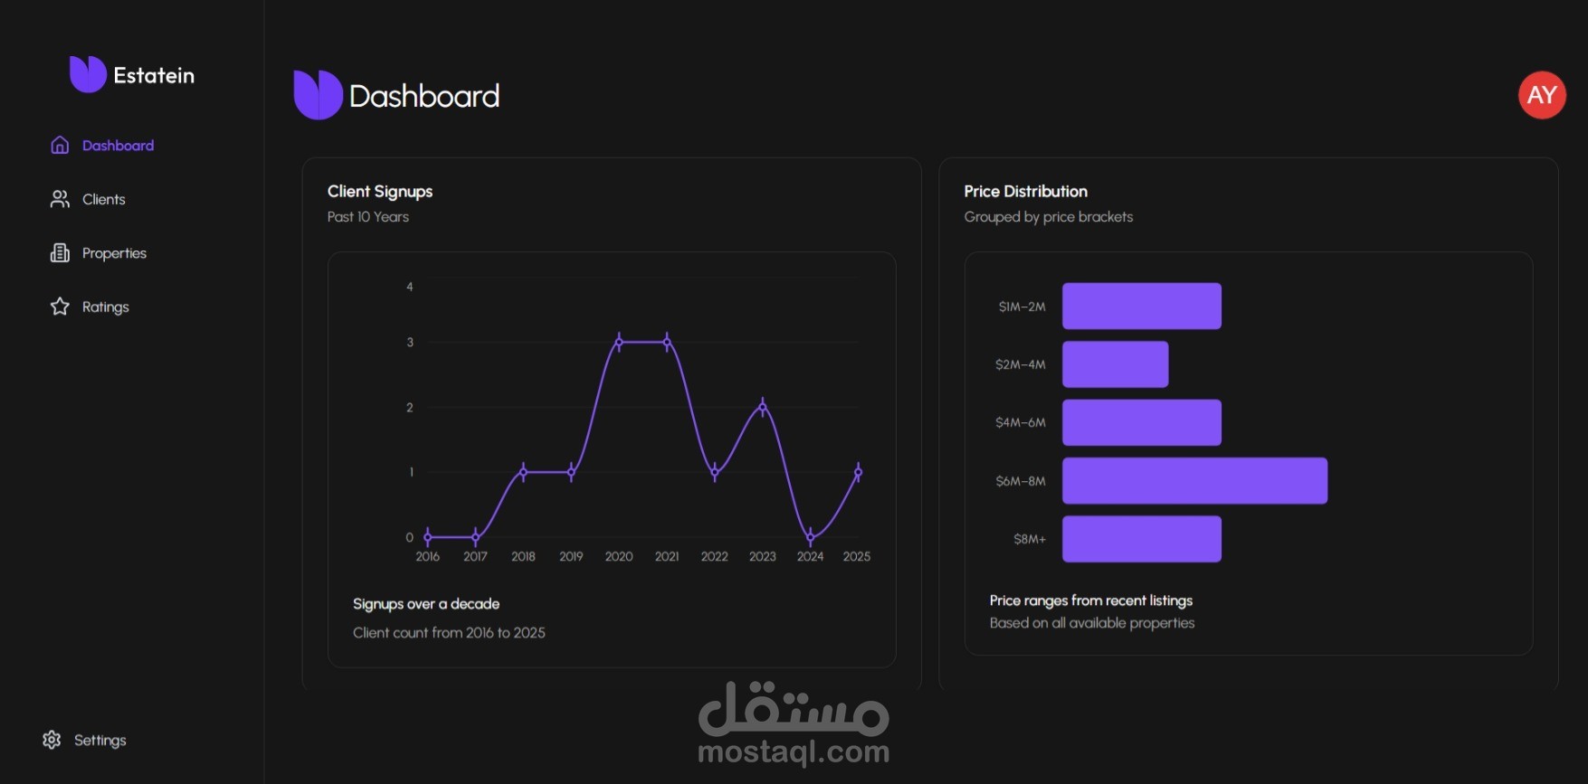Click the $6M-8M axis label

1021,481
